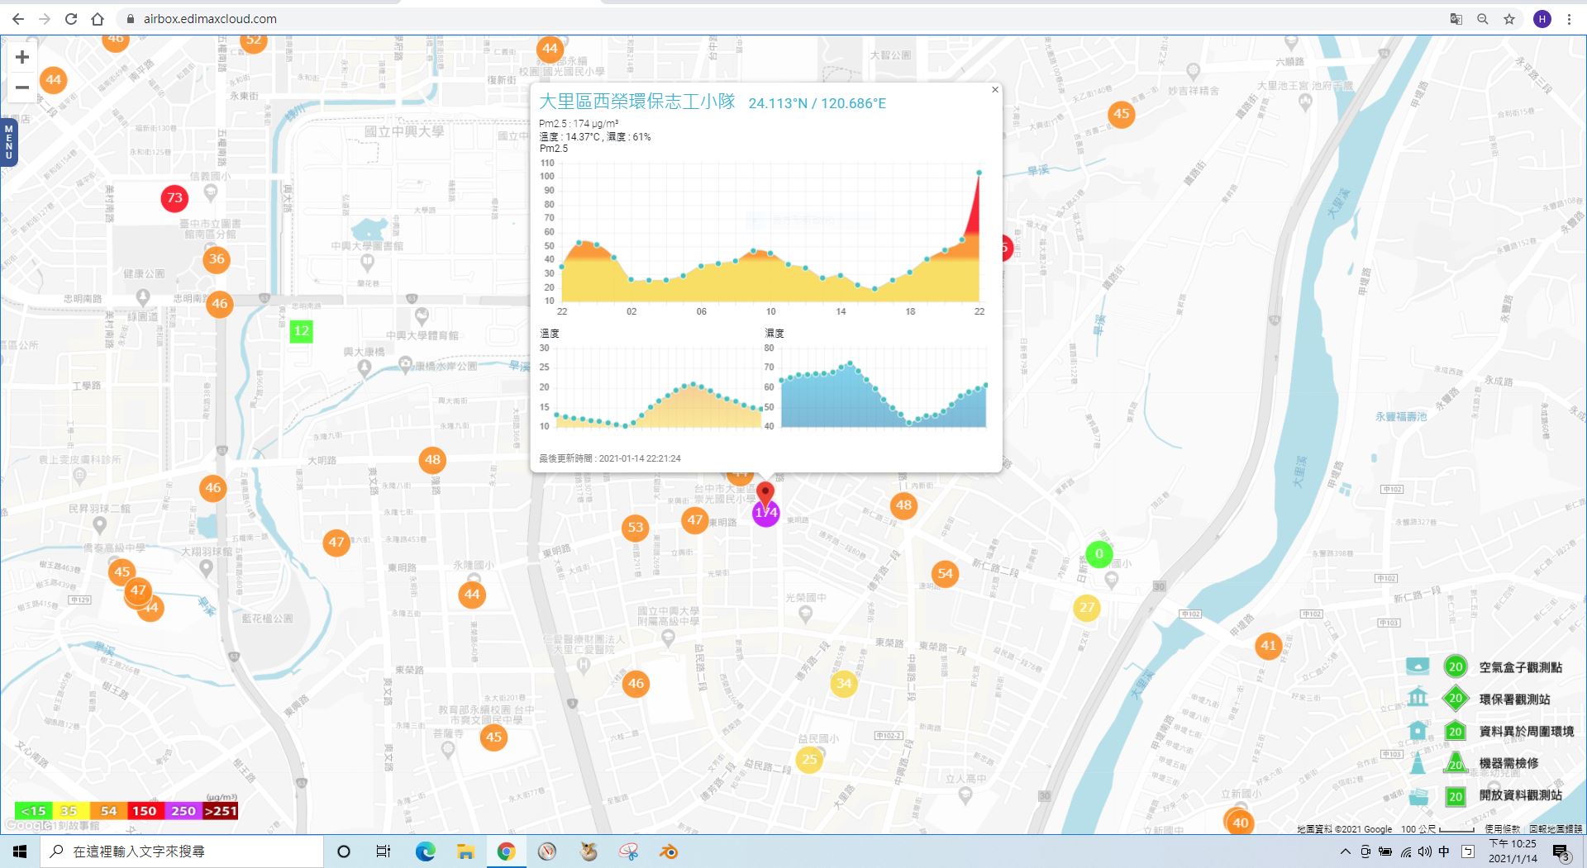Click the Google logo on the map

coord(26,825)
